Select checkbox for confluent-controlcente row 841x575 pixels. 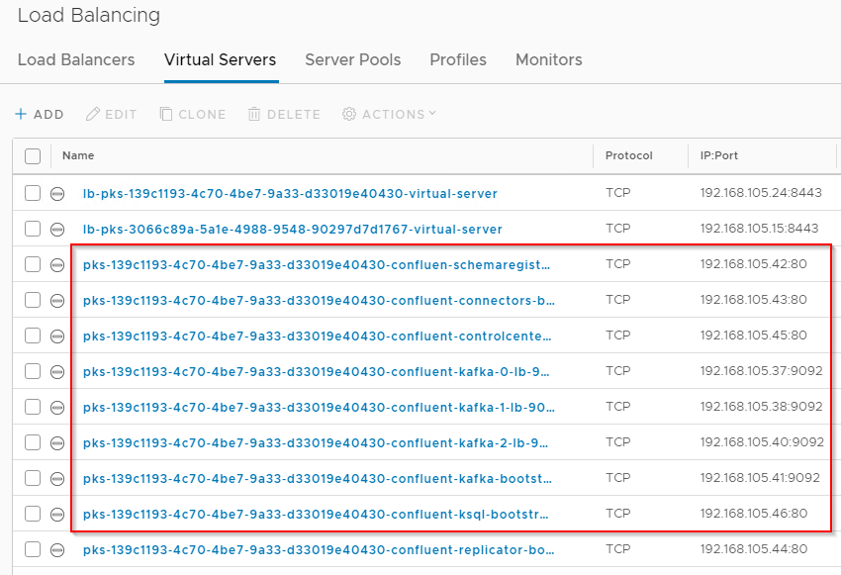[33, 335]
